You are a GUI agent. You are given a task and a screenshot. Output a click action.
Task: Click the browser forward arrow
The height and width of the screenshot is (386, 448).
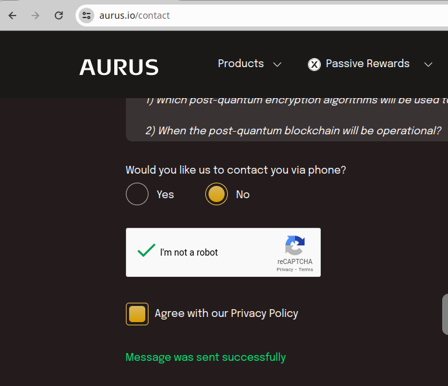click(36, 15)
